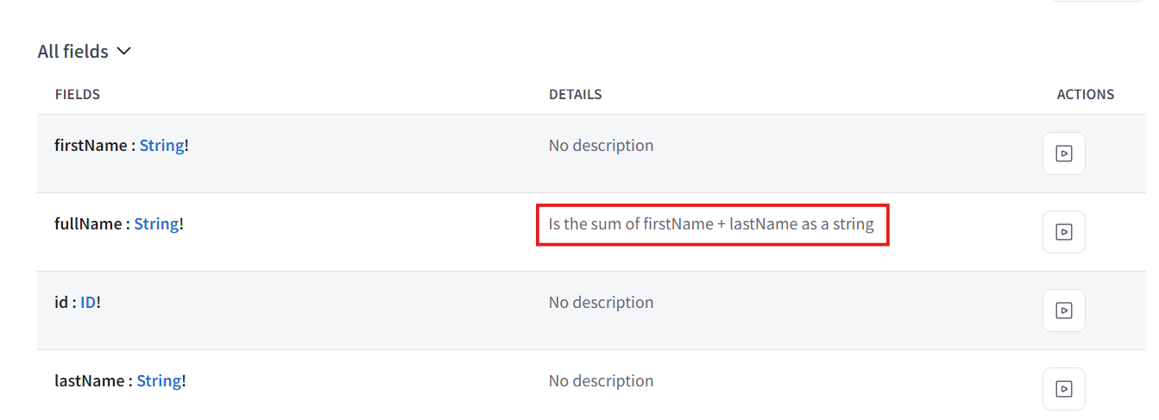Click the DETAILS column header

[x=575, y=94]
